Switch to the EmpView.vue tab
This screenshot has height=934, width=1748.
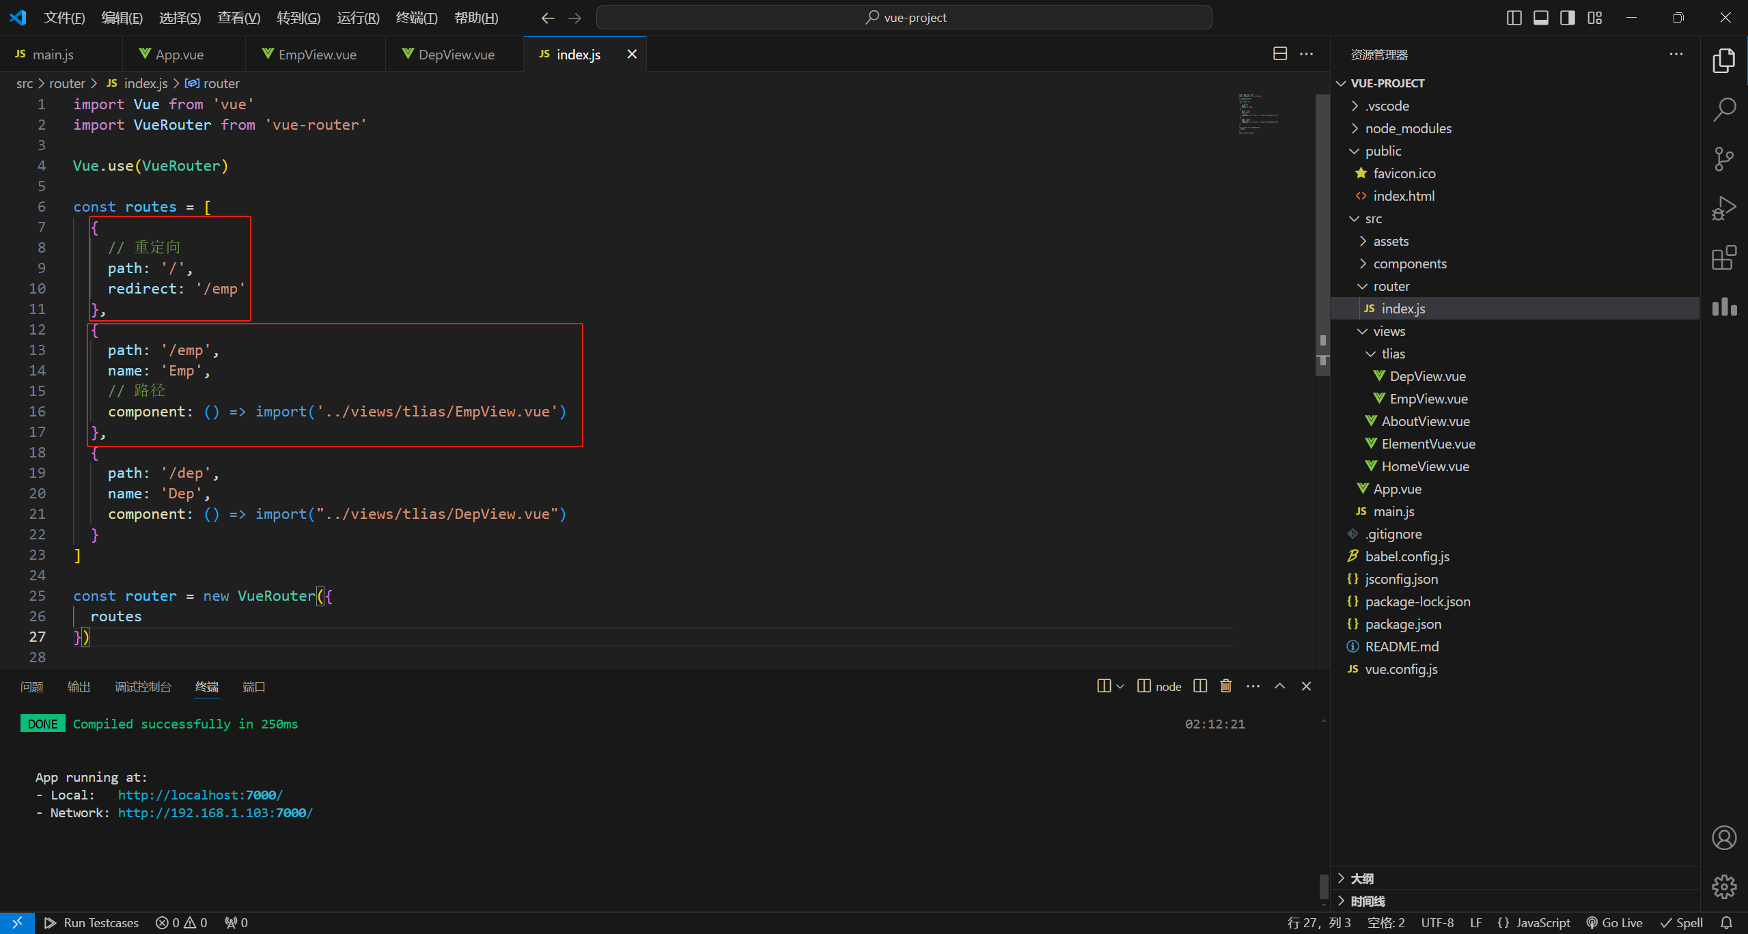pyautogui.click(x=316, y=54)
